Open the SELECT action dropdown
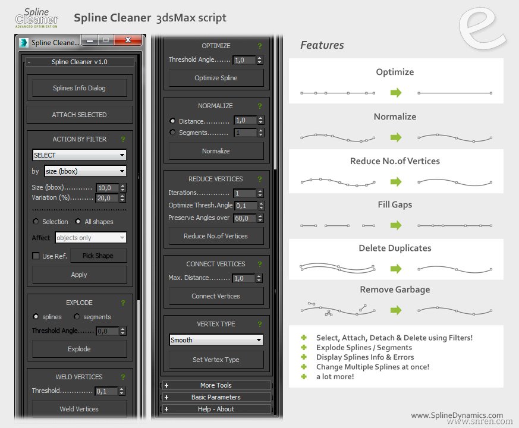The image size is (519, 428). point(80,155)
